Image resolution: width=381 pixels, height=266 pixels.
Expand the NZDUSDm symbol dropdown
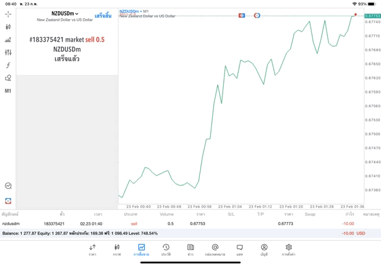click(x=65, y=14)
